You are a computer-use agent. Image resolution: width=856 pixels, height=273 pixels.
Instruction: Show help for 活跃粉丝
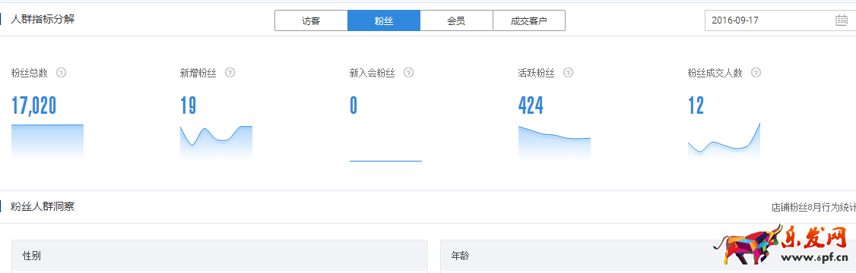[569, 73]
